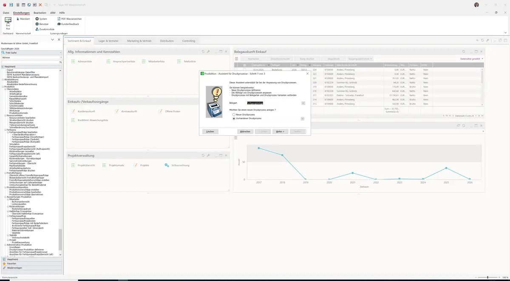Open the Hilfe menu
Screen dimensions: 510x281
(x=62, y=13)
